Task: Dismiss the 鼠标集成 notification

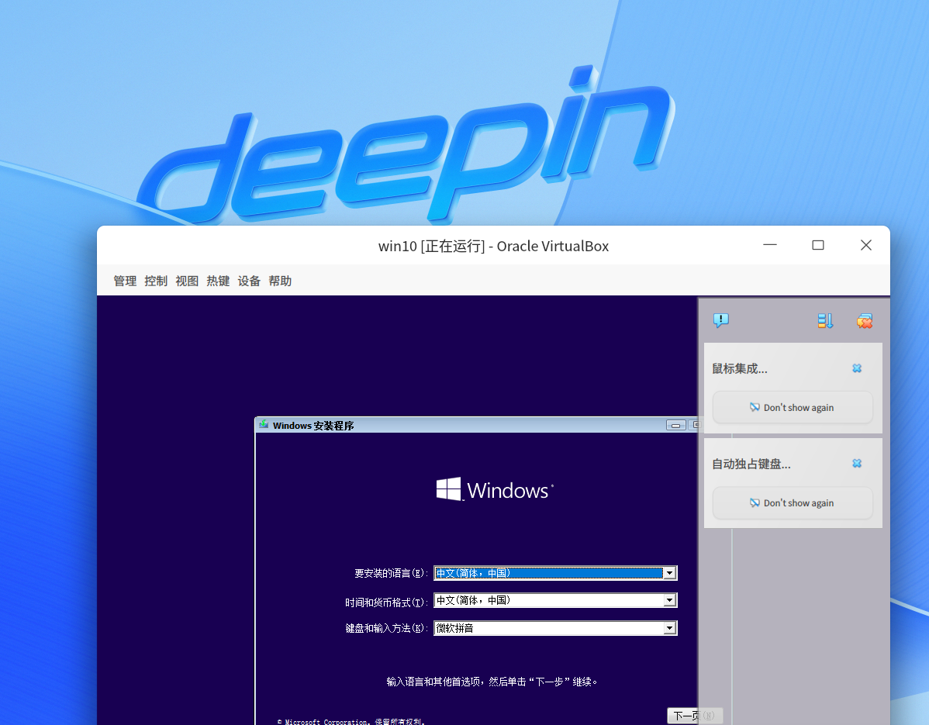Action: 857,368
